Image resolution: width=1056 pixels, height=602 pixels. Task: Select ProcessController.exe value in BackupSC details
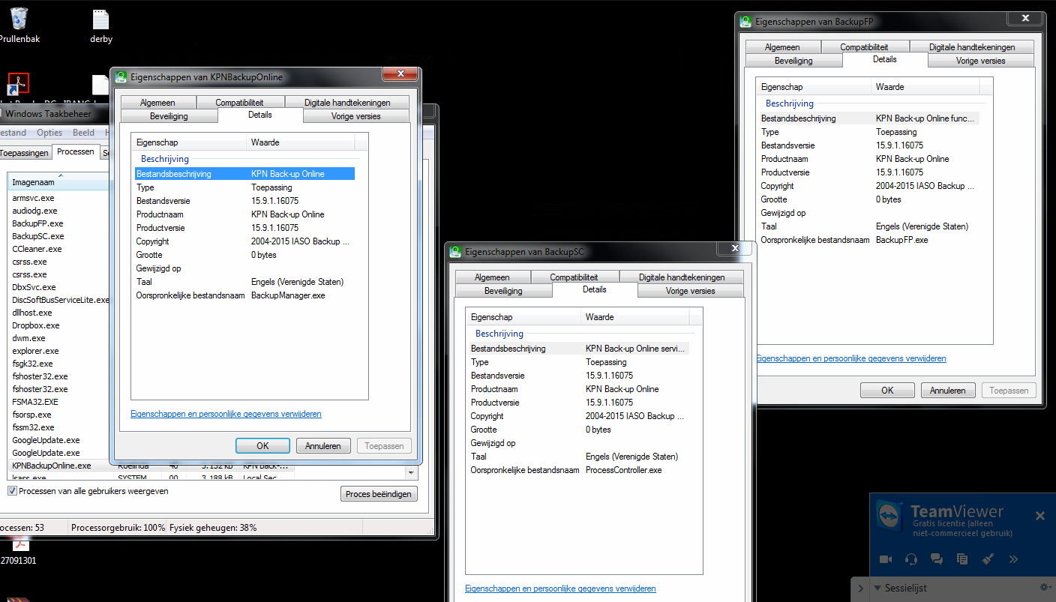click(624, 470)
